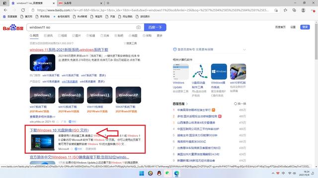The height and width of the screenshot is (178, 318).
Task: Open the 游戏娱乐 bookmark
Action: pos(143,16)
